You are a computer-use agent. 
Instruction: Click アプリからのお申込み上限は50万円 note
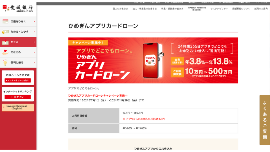point(144,119)
